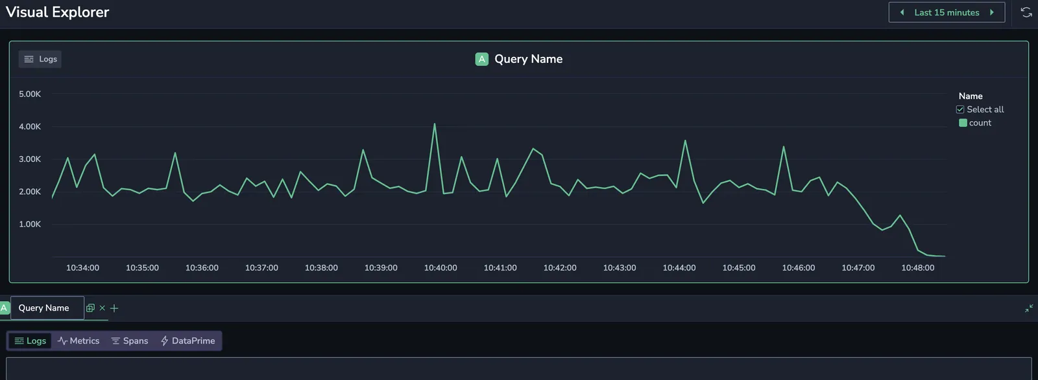Switch to the DataPrime query mode
The width and height of the screenshot is (1038, 380).
(188, 341)
